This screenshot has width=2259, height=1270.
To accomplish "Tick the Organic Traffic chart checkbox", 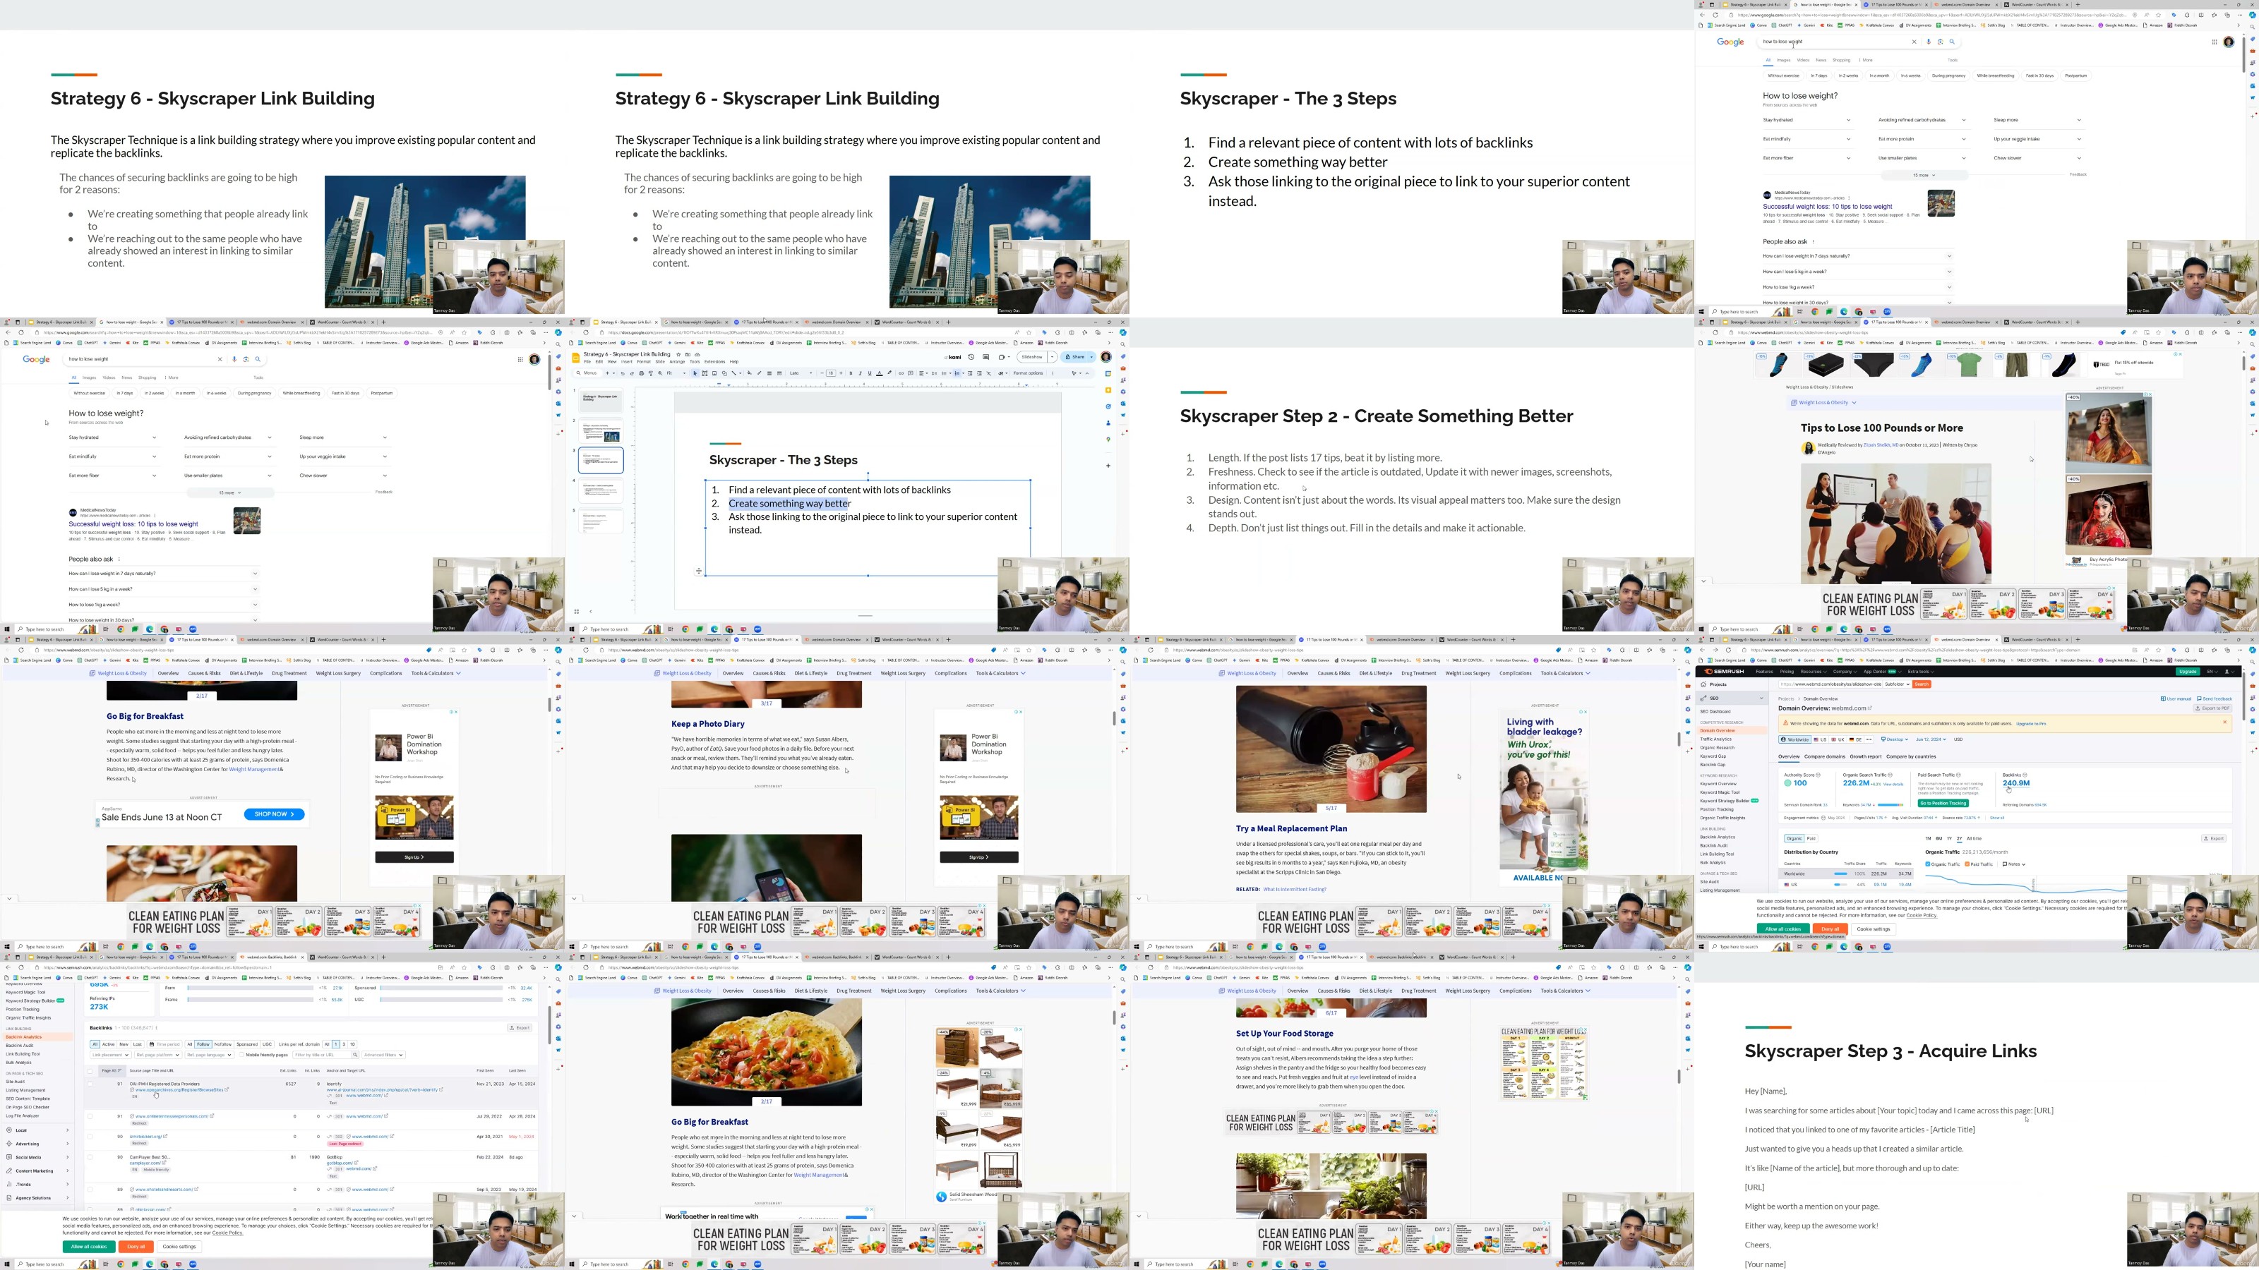I will coord(1927,864).
